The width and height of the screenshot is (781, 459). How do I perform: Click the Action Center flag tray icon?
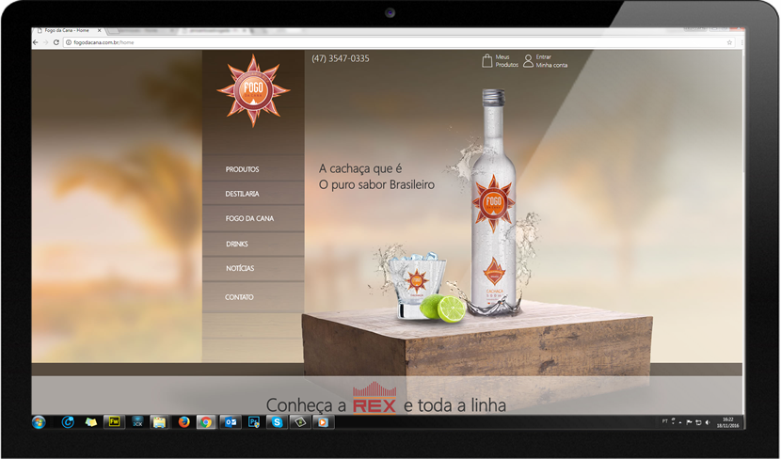pyautogui.click(x=689, y=422)
